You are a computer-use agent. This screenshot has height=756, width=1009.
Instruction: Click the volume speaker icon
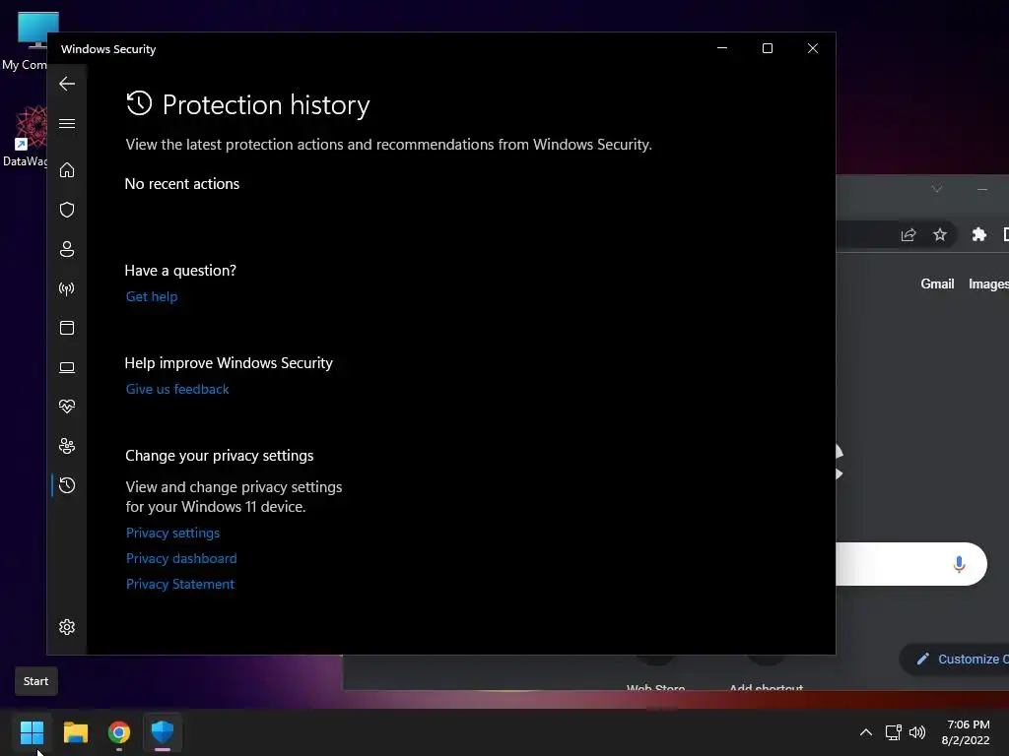click(917, 732)
